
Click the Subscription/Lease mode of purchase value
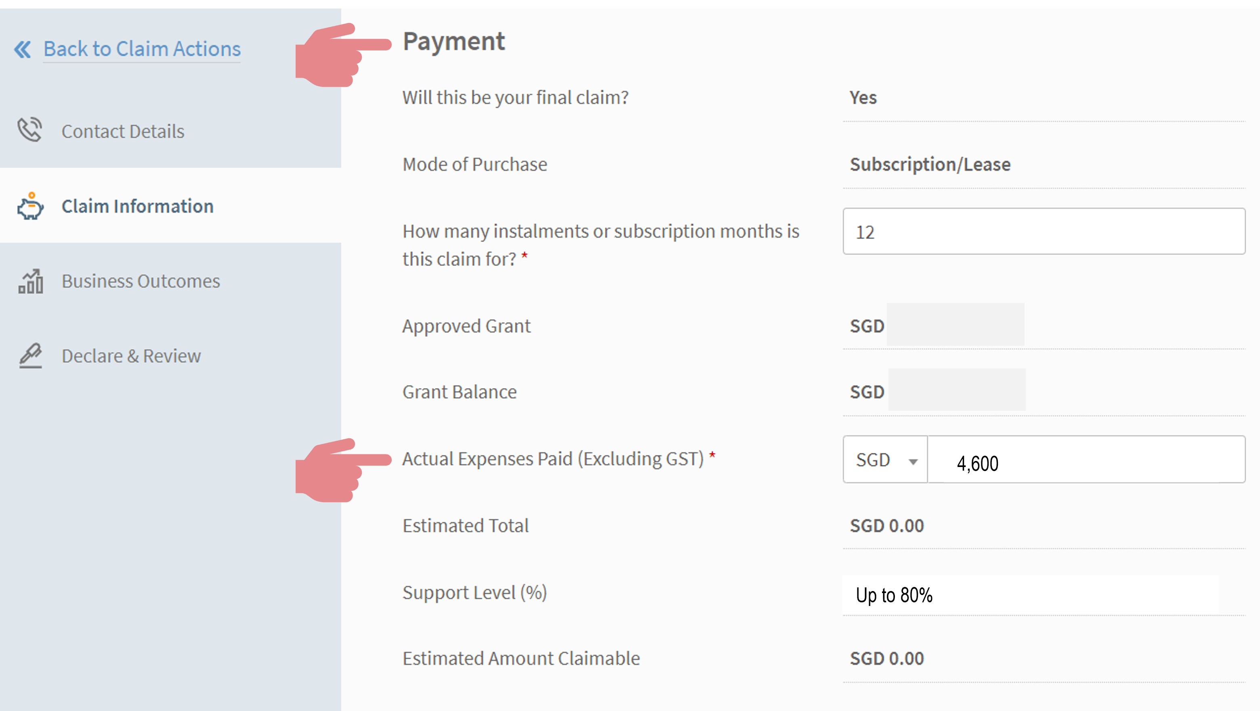pyautogui.click(x=930, y=164)
